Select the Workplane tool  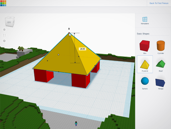pos(145,19)
